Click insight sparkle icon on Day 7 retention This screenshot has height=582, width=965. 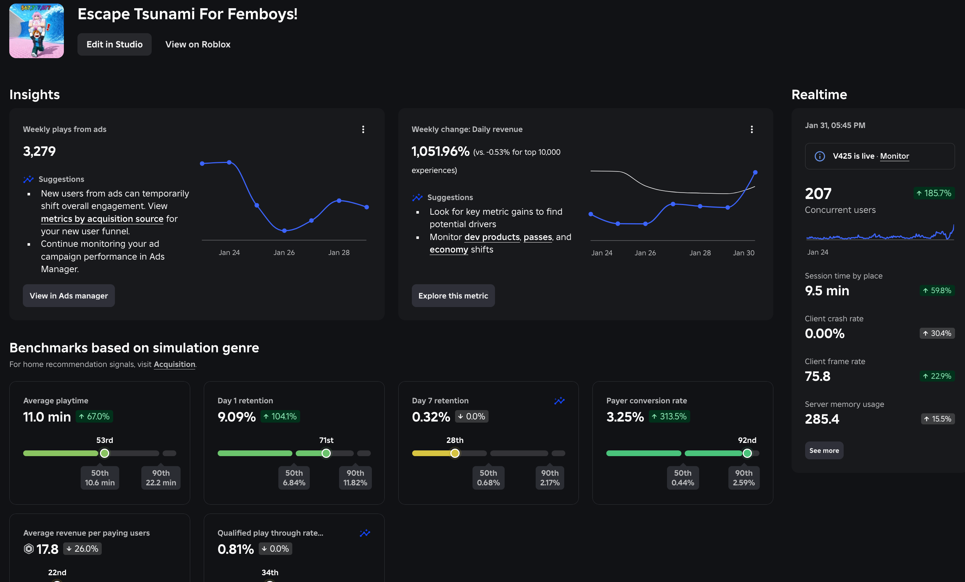tap(559, 400)
